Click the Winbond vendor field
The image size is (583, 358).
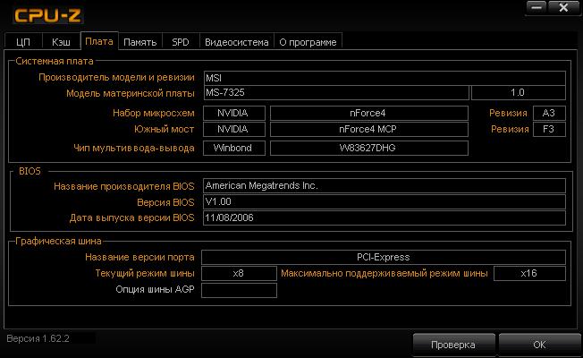coord(234,148)
